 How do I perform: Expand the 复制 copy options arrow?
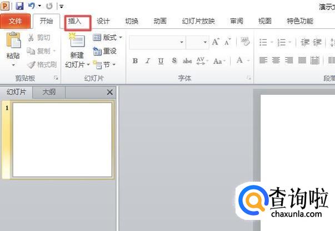click(x=54, y=51)
